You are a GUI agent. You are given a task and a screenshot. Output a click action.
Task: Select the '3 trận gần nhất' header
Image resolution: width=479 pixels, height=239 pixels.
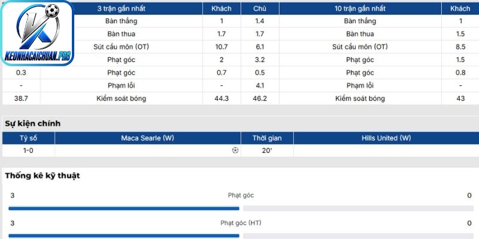click(122, 8)
